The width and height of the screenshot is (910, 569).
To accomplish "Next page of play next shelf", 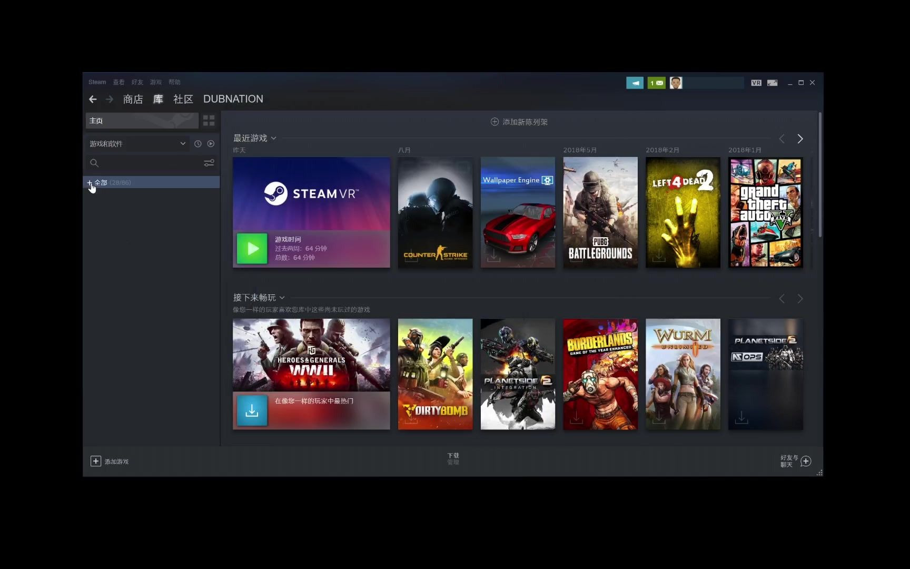I will [800, 299].
